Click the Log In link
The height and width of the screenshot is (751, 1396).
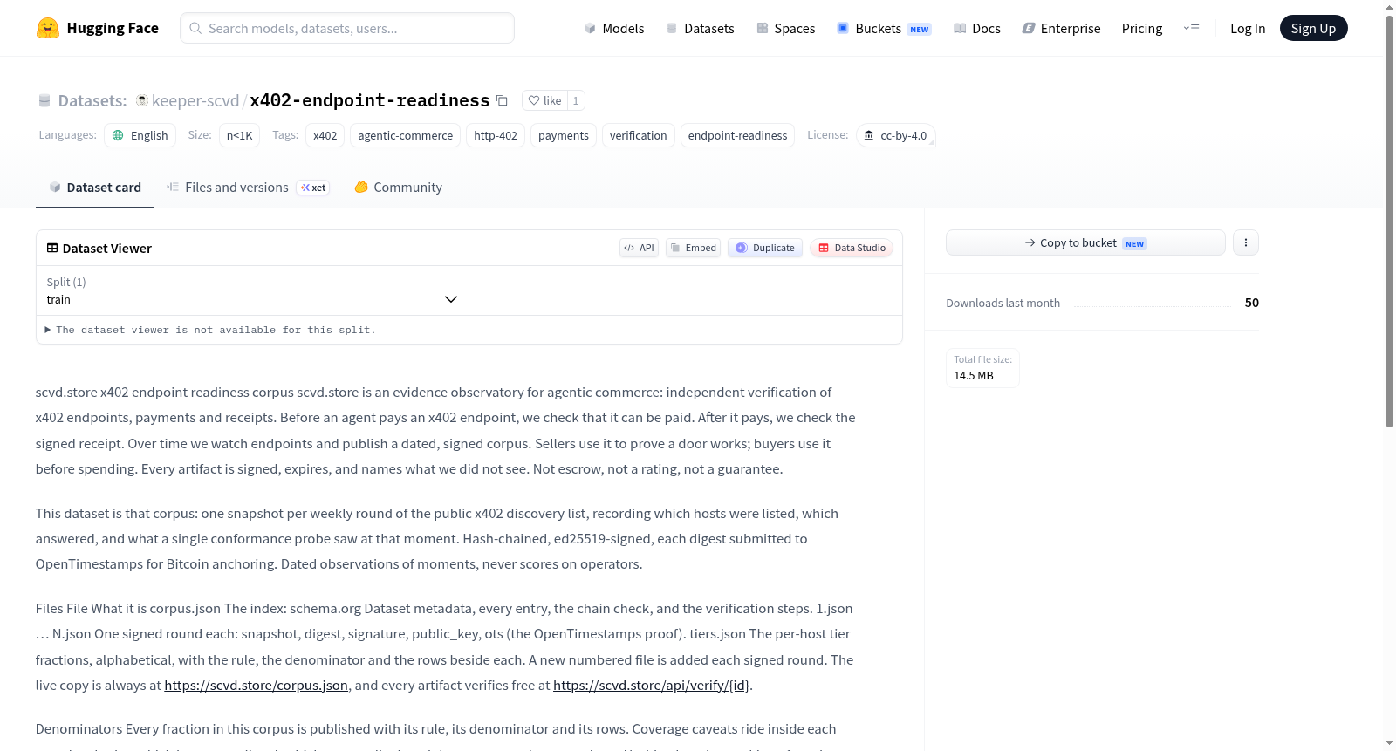point(1248,28)
